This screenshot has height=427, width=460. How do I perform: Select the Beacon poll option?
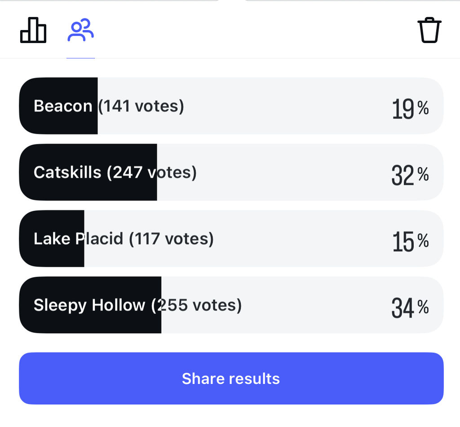(231, 106)
